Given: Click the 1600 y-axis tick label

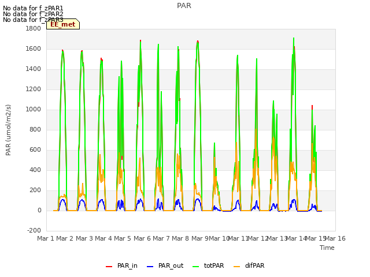Looking at the screenshot, I should (34, 48).
